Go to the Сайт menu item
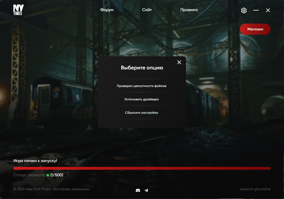The image size is (284, 199). click(147, 10)
